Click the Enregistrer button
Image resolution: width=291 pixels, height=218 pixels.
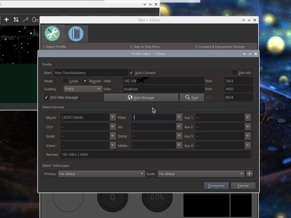coord(216,186)
